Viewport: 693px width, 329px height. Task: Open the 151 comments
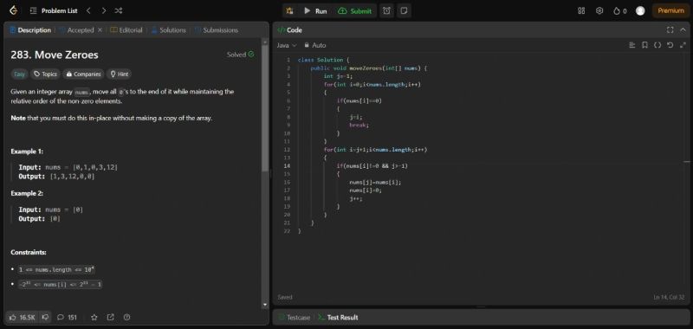[x=68, y=317]
